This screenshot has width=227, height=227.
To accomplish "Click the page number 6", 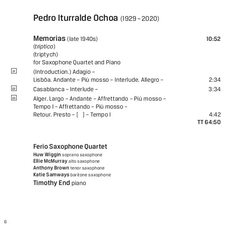I will [x=6, y=221].
